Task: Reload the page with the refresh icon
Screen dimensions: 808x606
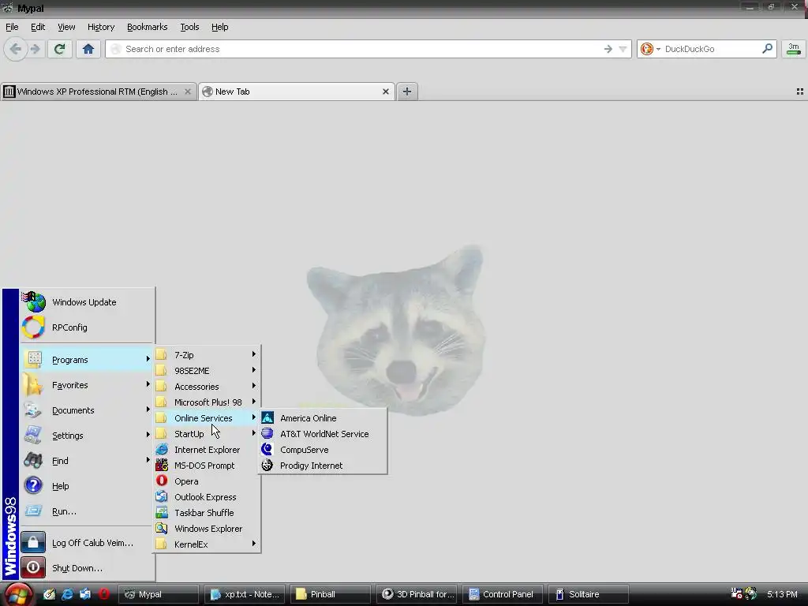Action: [59, 49]
